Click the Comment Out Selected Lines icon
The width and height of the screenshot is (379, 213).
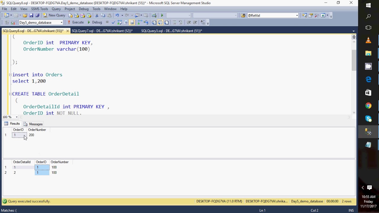[174, 22]
